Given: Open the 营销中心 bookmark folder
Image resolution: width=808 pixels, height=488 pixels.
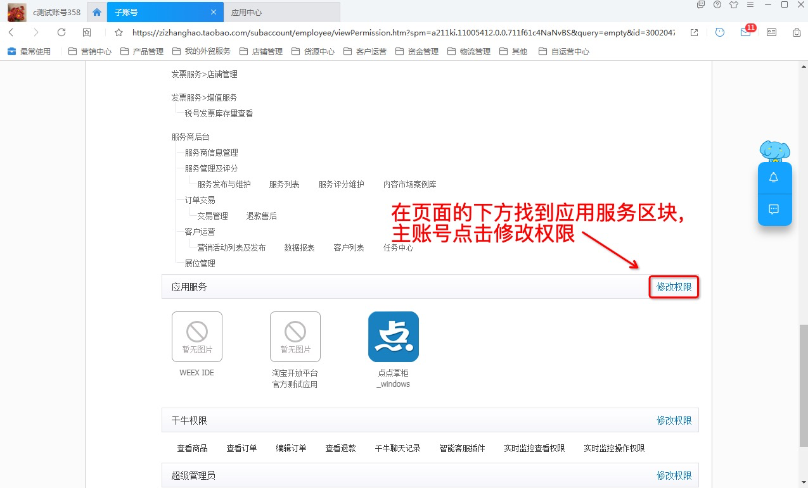Looking at the screenshot, I should tap(90, 52).
